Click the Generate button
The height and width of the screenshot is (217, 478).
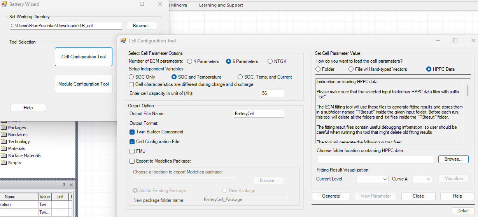(x=331, y=196)
